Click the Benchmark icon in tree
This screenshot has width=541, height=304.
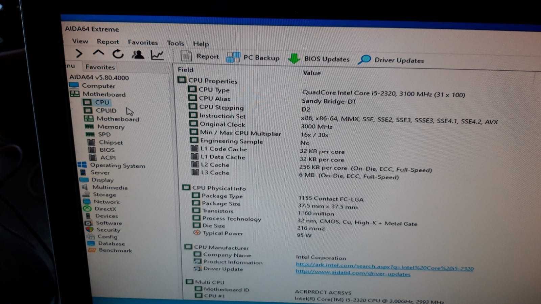tap(92, 250)
